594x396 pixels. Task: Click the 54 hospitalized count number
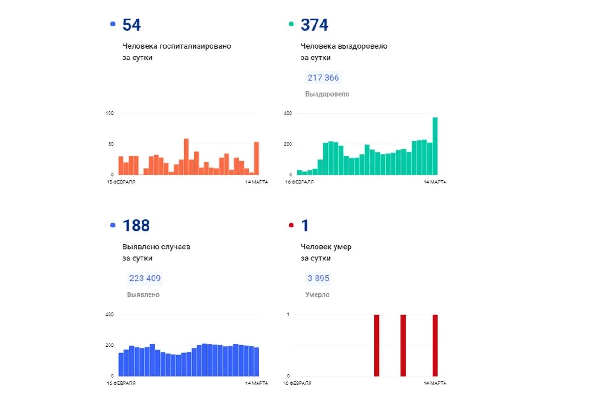[x=131, y=25]
